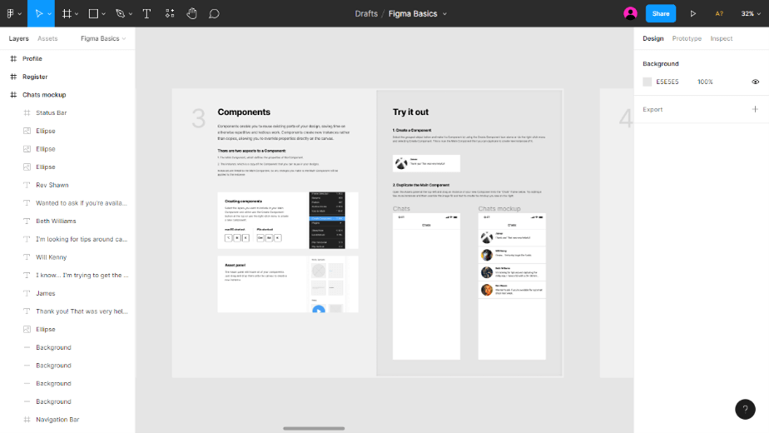Click the Register frame icon
Image resolution: width=769 pixels, height=433 pixels.
coord(13,77)
